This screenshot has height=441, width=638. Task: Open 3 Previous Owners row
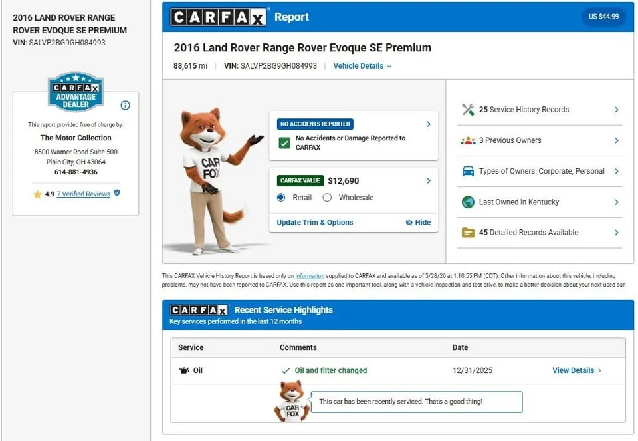tap(540, 140)
